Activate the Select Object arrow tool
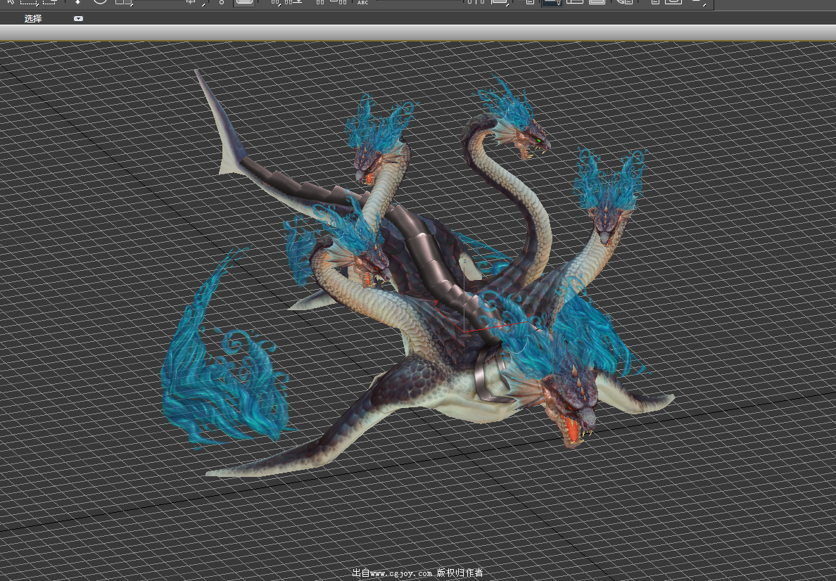Screen dimensions: 836x581 pos(9,2)
